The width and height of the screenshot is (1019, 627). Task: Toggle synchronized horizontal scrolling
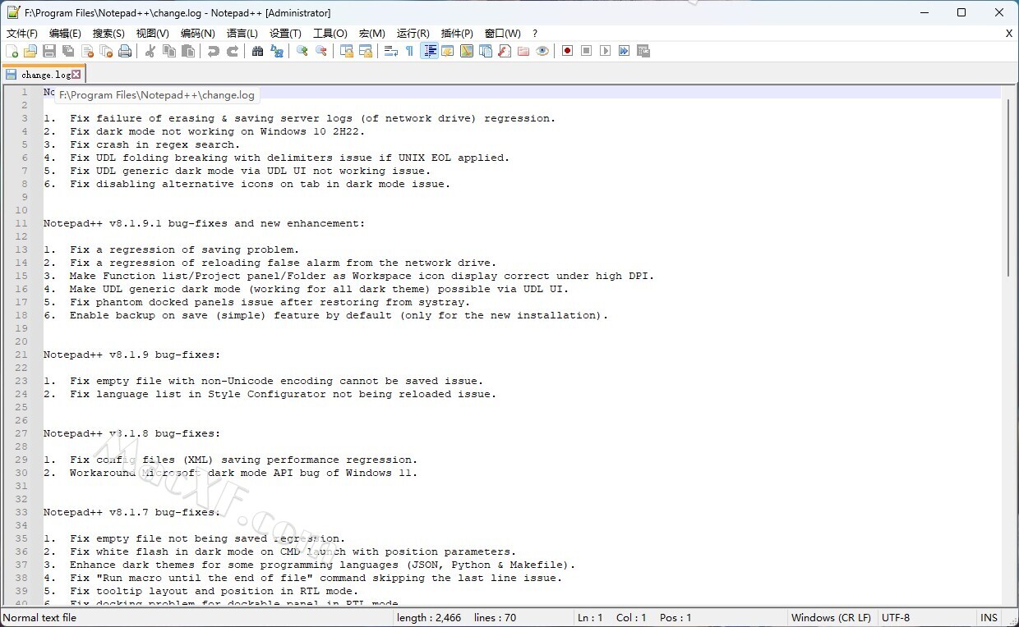[x=366, y=51]
